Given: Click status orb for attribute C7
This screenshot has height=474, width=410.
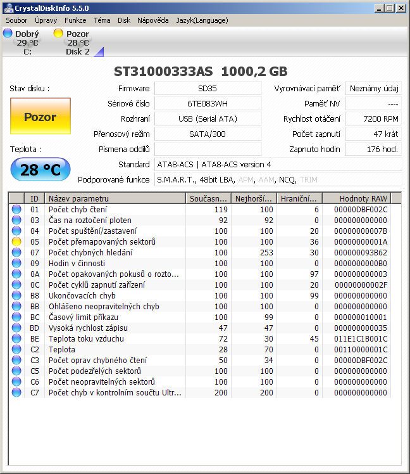Looking at the screenshot, I should click(16, 392).
